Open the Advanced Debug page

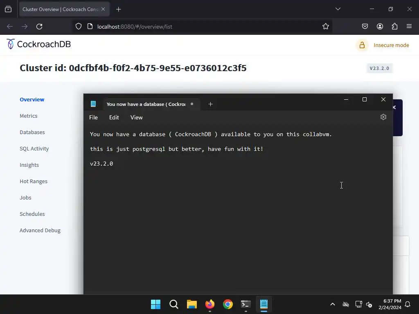click(40, 231)
